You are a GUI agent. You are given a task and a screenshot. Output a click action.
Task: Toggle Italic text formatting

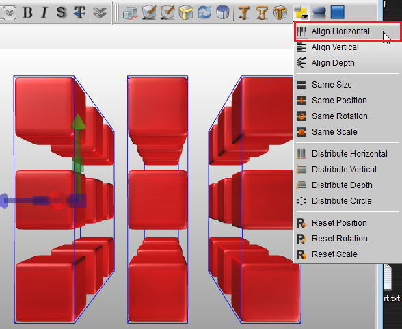[44, 12]
